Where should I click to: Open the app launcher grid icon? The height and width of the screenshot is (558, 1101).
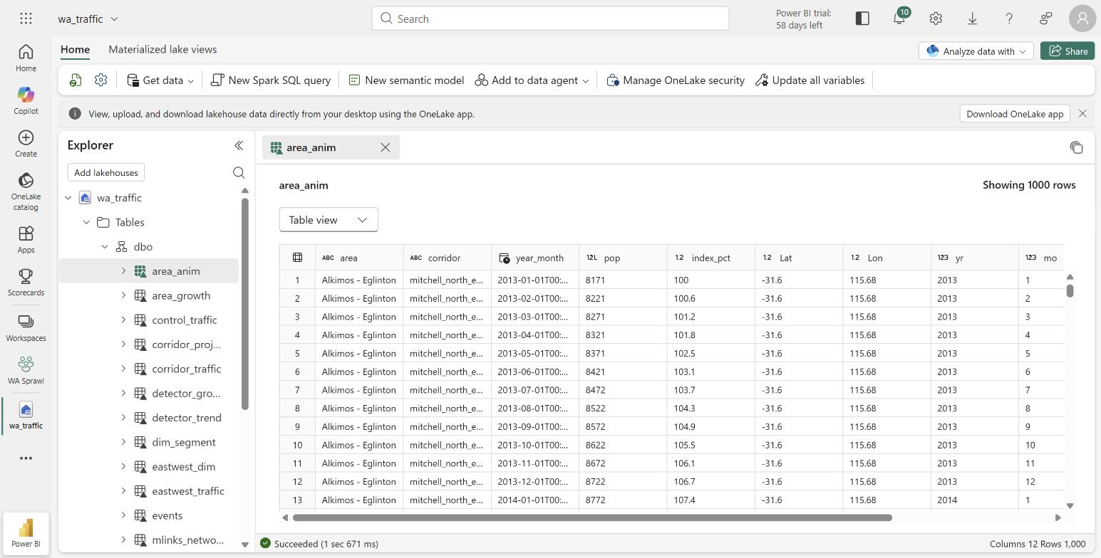pos(26,19)
